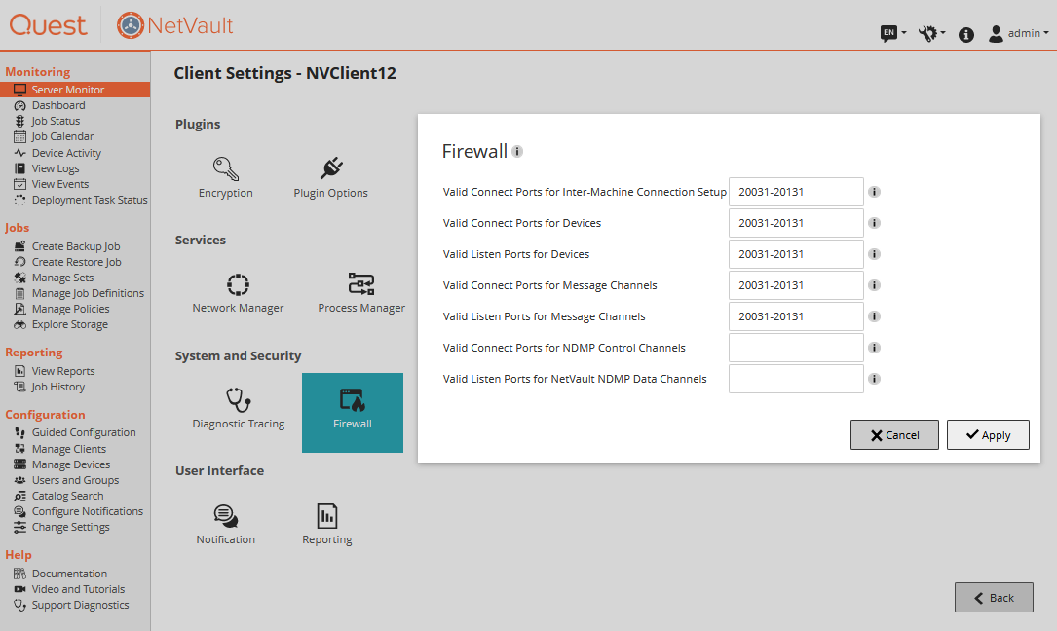Click info icon next to Firewall heading
This screenshot has height=631, width=1057.
517,152
